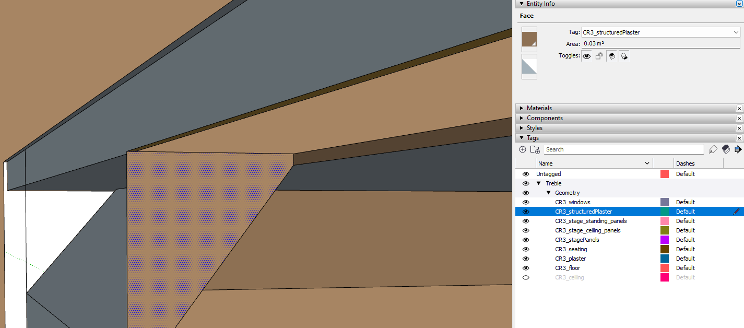Select the CR3_stagePanels tag name

pyautogui.click(x=577, y=240)
